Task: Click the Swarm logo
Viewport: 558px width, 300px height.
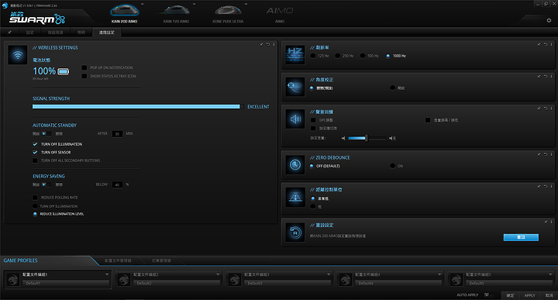Action: 37,18
